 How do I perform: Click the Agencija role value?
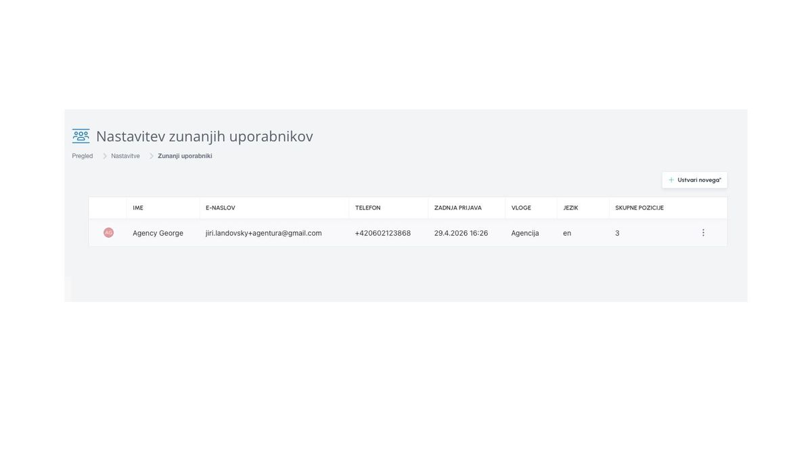point(525,233)
